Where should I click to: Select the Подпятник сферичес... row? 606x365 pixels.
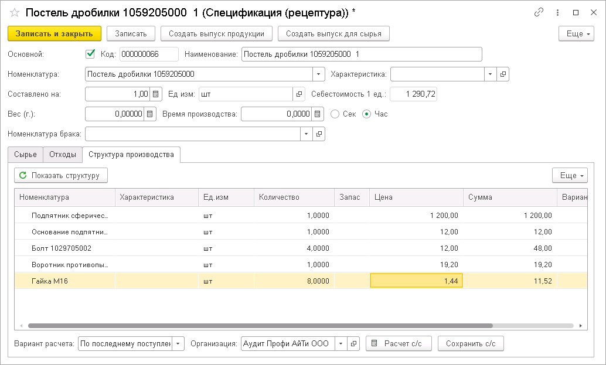click(301, 216)
